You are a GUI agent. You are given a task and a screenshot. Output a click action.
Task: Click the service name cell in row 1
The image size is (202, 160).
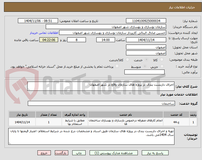tap(125, 122)
